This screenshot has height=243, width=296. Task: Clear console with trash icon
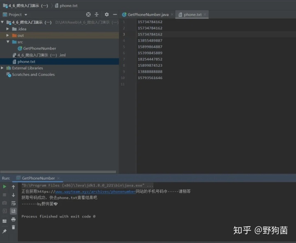click(14, 227)
